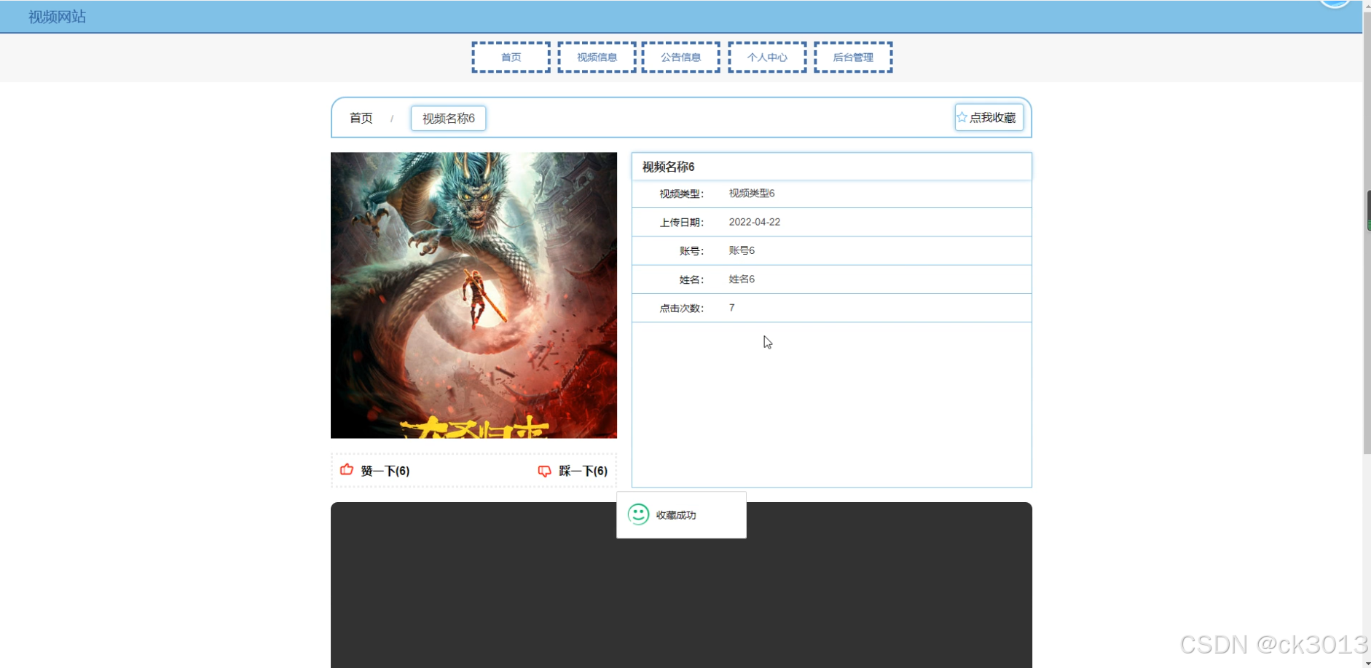Screen dimensions: 1371x668
Task: Click the thumbs-up icon for 赞一下
Action: 347,470
